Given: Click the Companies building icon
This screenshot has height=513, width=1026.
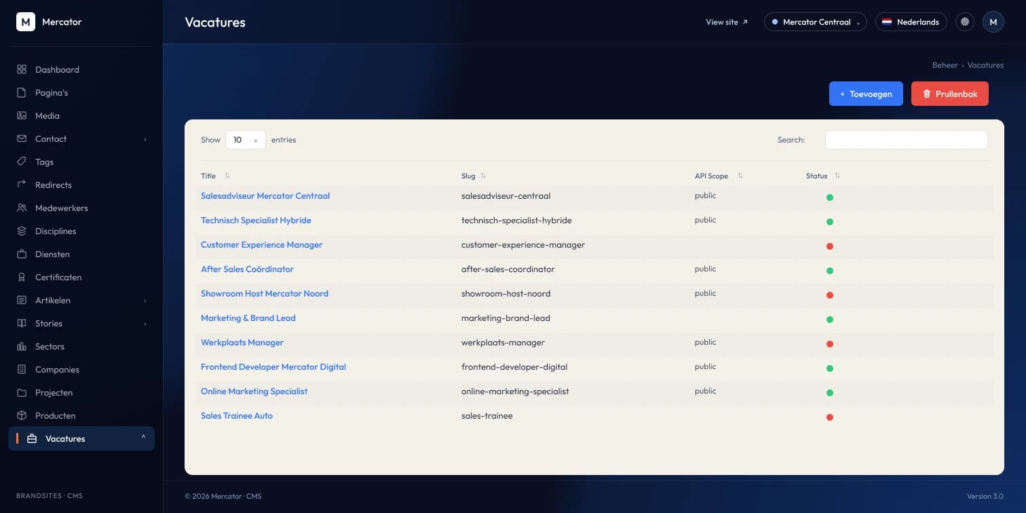Looking at the screenshot, I should (x=22, y=369).
